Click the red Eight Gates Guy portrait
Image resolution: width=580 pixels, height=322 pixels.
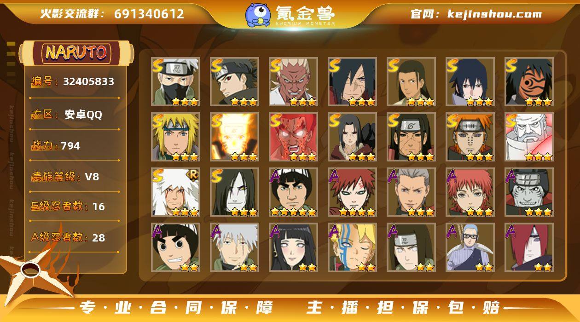point(293,137)
